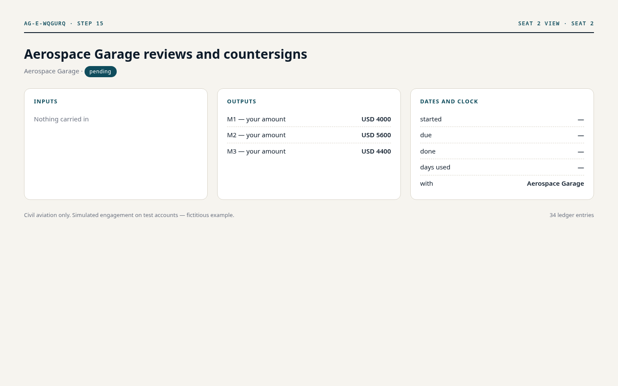The width and height of the screenshot is (618, 386).
Task: Click the M1 — your amount label
Action: click(256, 119)
